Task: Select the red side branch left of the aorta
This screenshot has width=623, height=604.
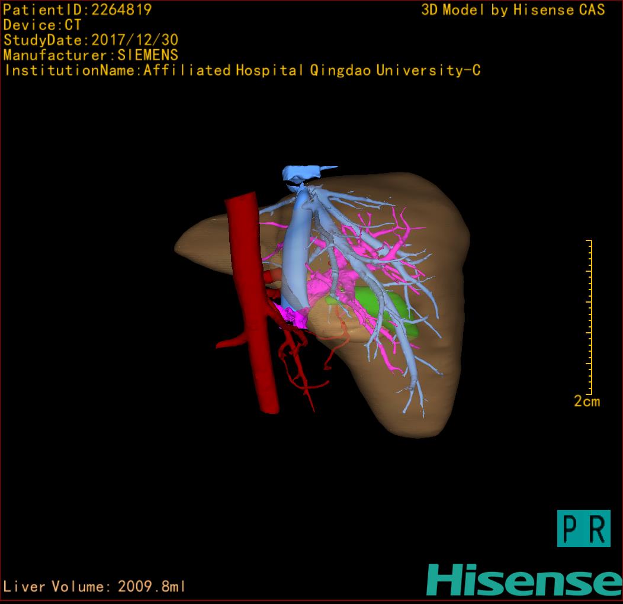Action: pos(232,341)
